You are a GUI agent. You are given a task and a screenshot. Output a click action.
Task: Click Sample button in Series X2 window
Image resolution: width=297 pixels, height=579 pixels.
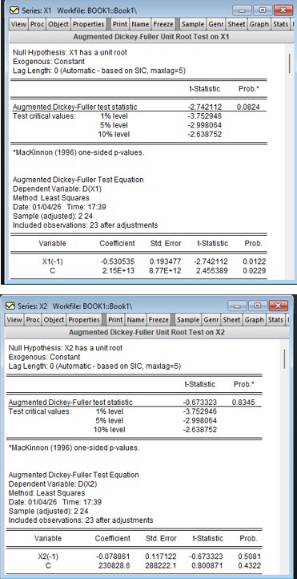[189, 320]
